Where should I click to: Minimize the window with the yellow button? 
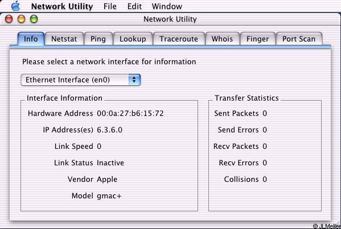21,19
